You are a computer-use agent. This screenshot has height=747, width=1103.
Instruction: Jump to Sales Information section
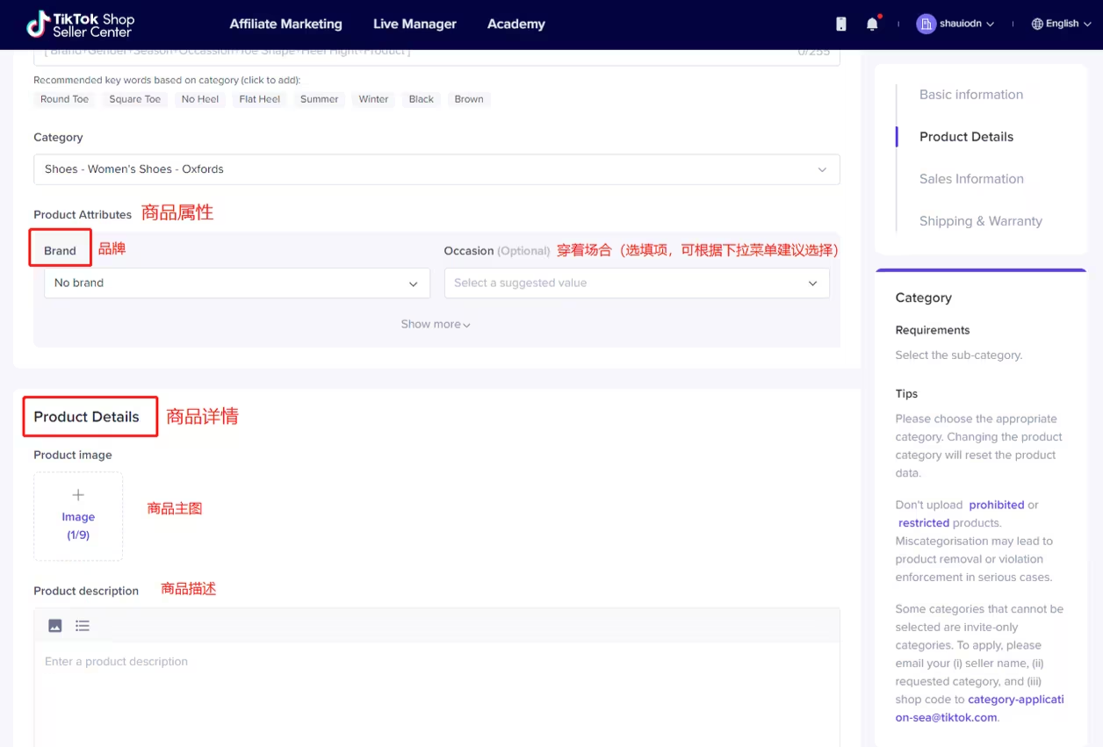[x=971, y=179]
